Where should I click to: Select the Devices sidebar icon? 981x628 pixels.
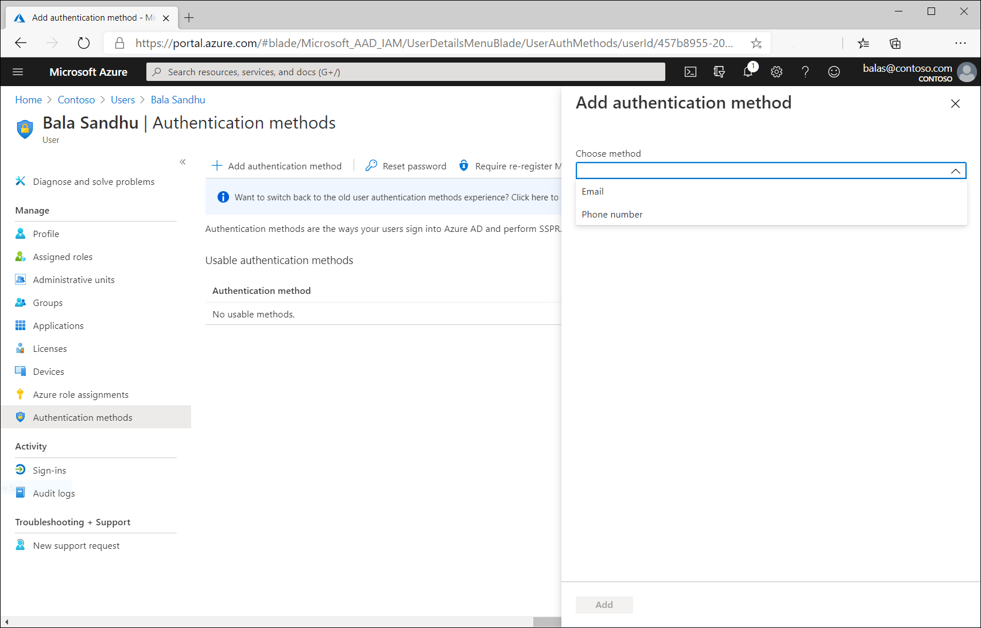20,371
